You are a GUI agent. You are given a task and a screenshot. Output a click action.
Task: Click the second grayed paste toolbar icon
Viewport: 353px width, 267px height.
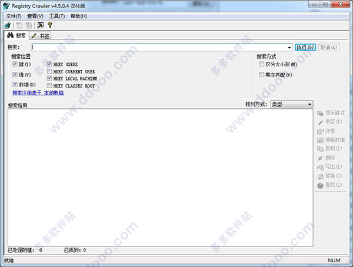(29, 25)
